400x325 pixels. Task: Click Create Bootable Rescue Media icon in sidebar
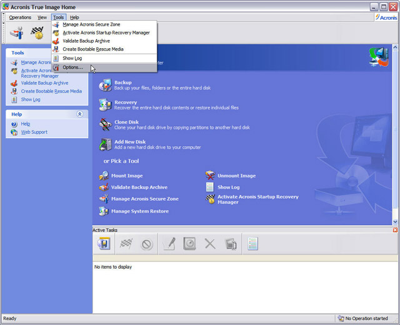[14, 91]
